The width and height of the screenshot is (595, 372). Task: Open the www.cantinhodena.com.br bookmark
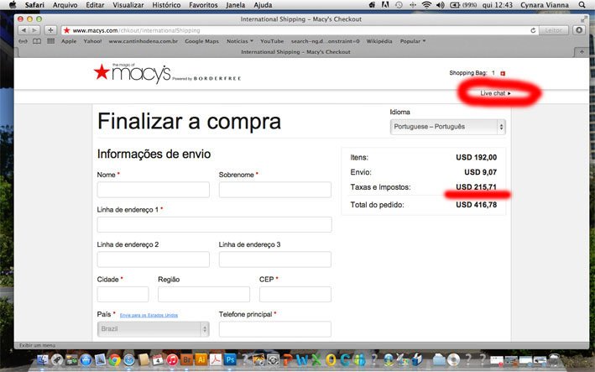(x=143, y=41)
